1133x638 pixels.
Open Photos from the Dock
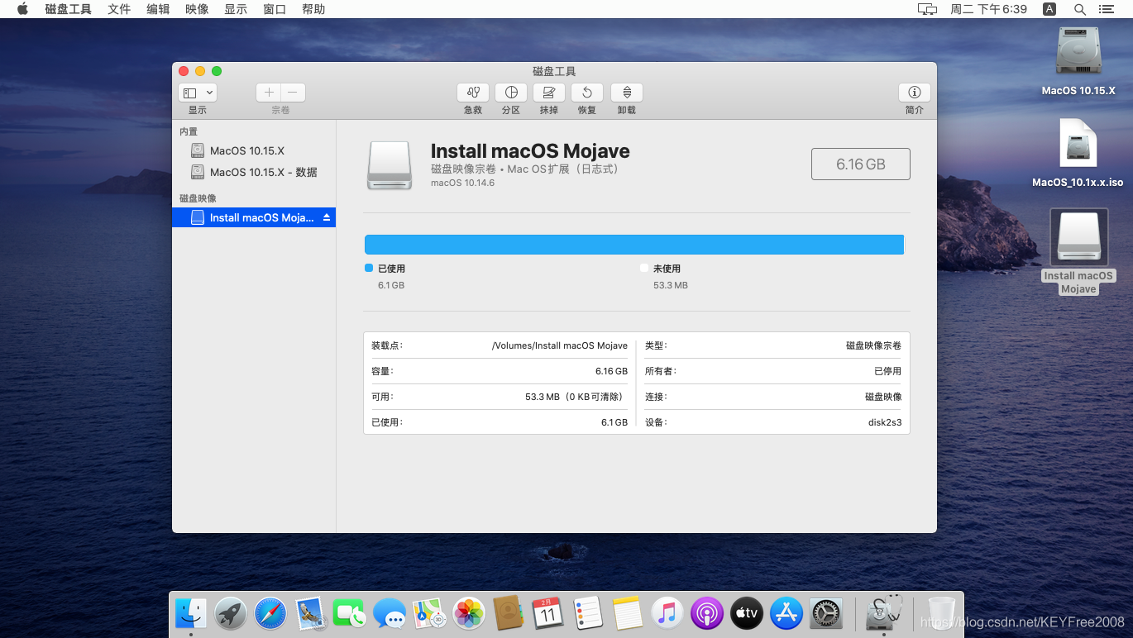(469, 613)
